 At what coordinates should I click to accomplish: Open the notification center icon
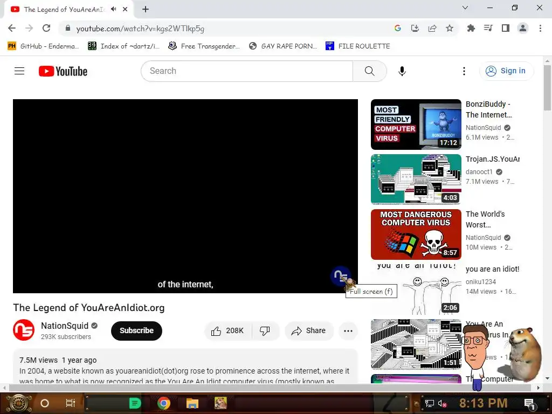(529, 404)
